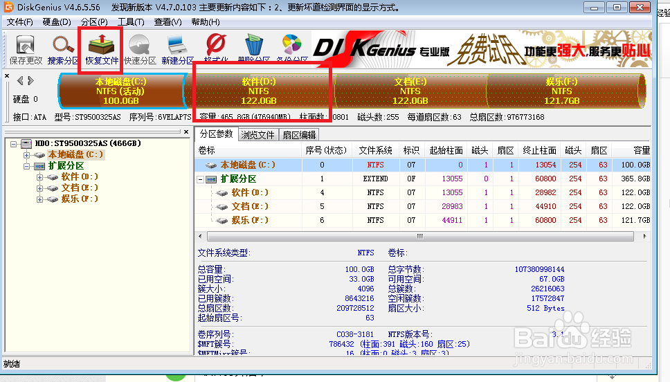Screen dimensions: 670x382
Task: Expand the 文档(E:) tree node
Action: point(39,188)
